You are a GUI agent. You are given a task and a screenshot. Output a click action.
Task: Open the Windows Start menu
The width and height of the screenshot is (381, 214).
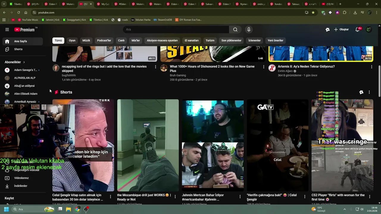pyautogui.click(x=6, y=209)
